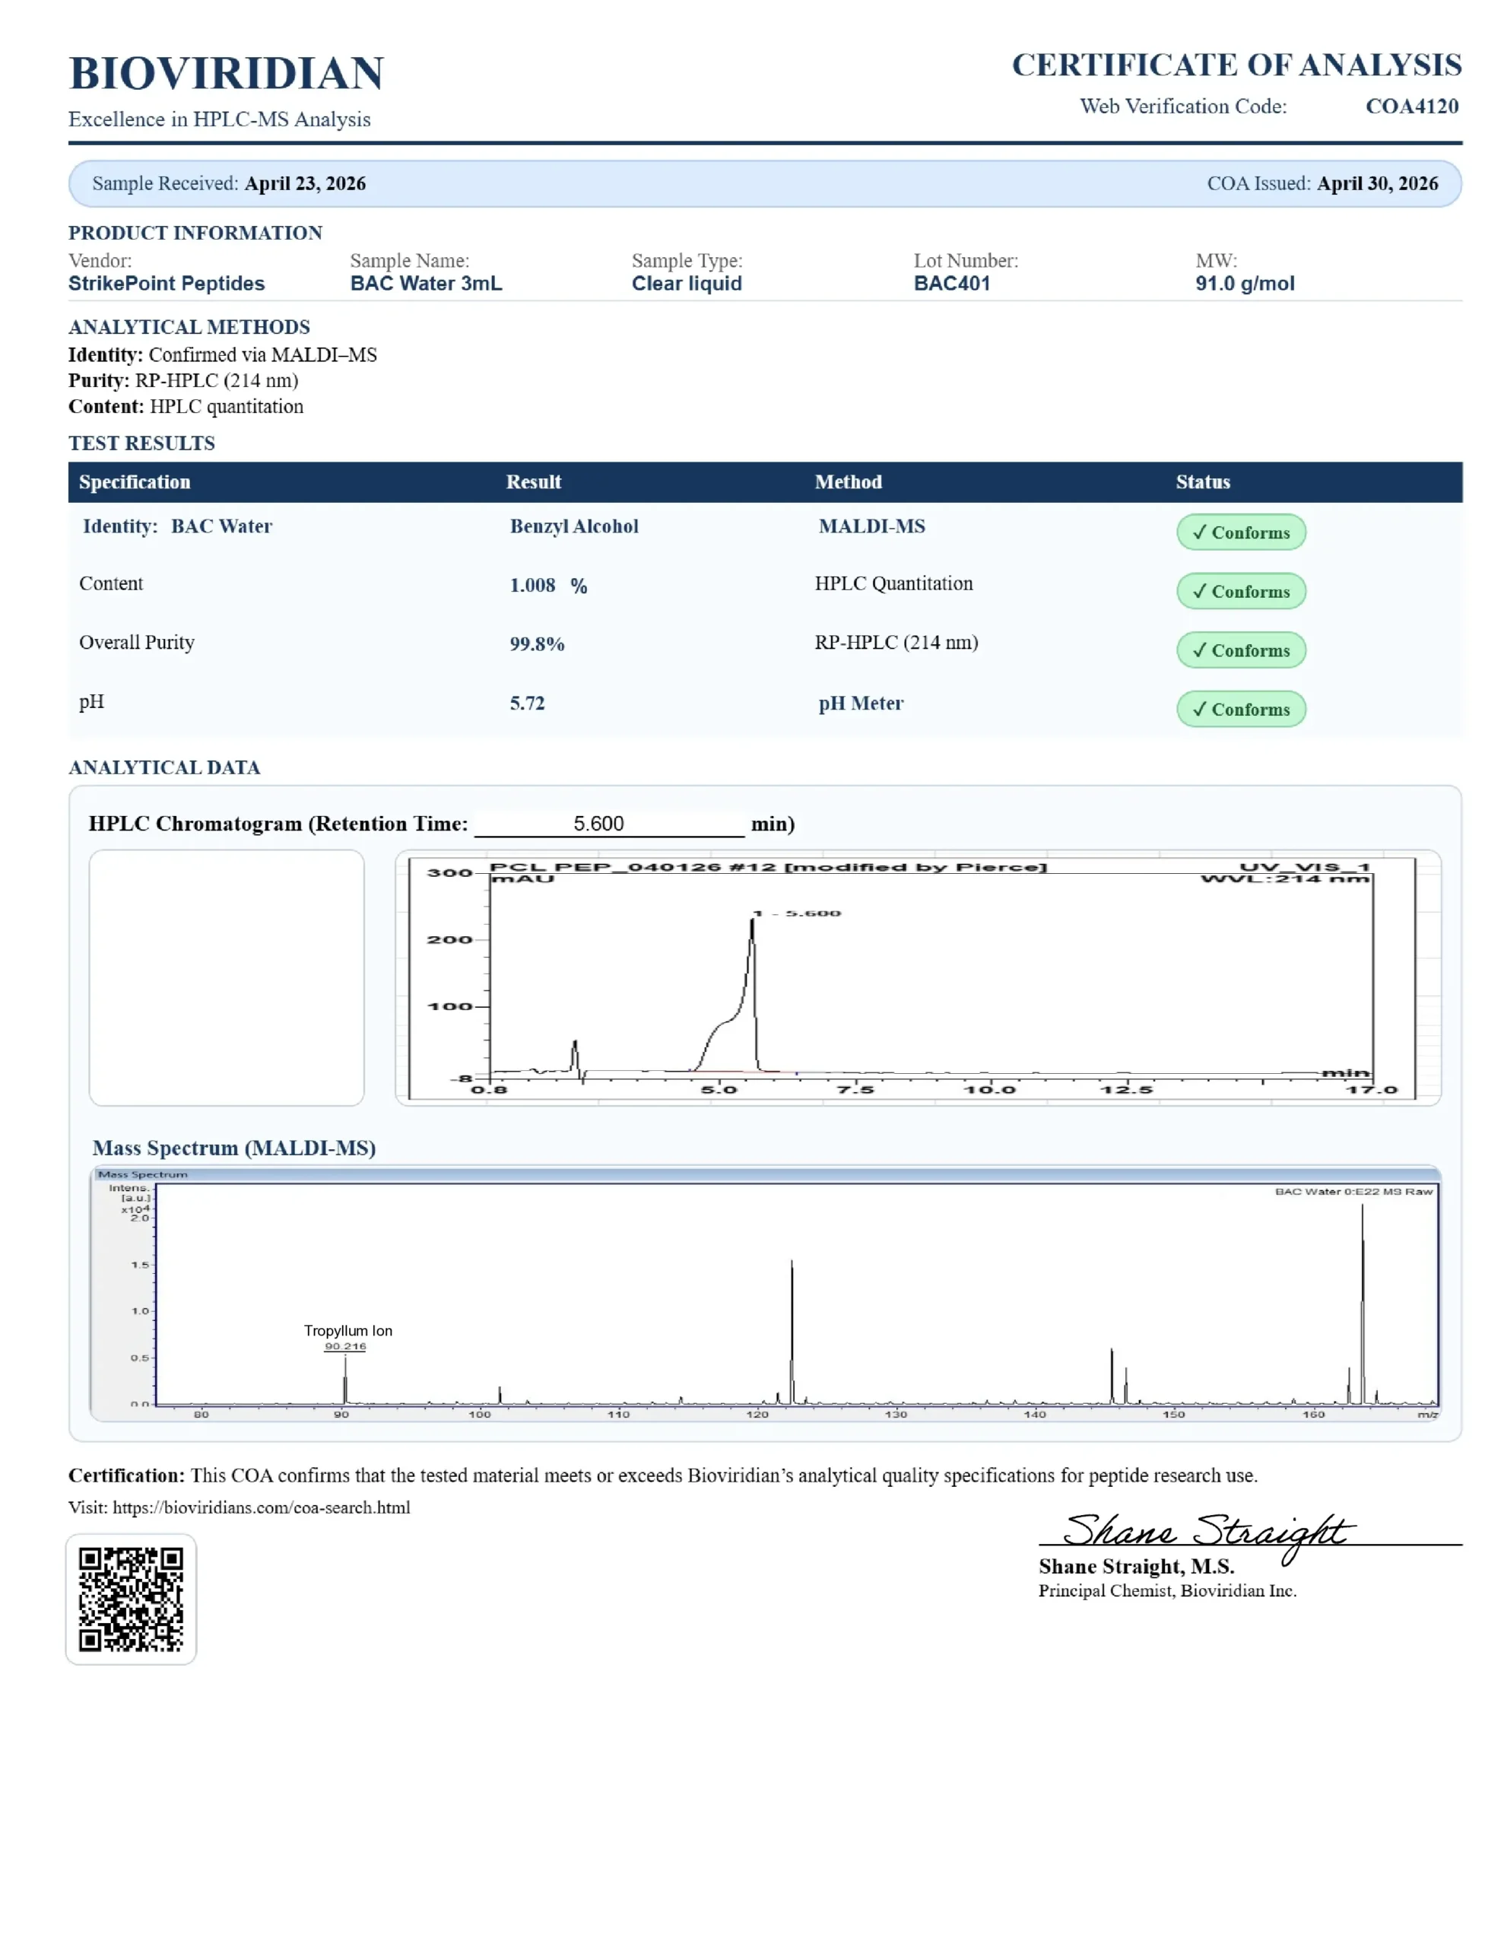Click the HPLC Quantitation method cell

point(893,584)
